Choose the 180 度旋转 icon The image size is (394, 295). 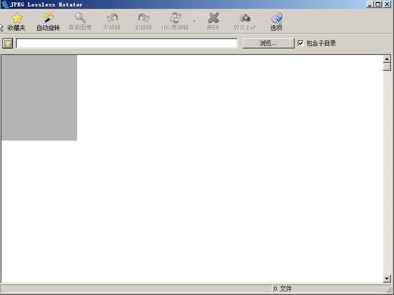175,18
